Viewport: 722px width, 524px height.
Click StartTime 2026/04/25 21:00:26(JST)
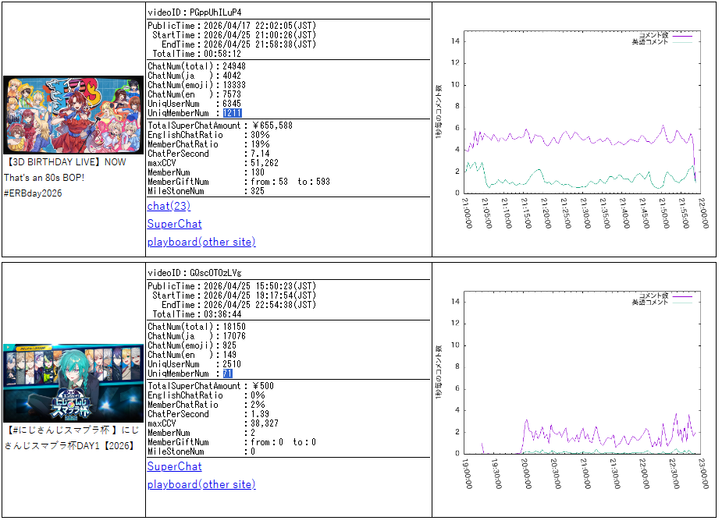coord(260,35)
